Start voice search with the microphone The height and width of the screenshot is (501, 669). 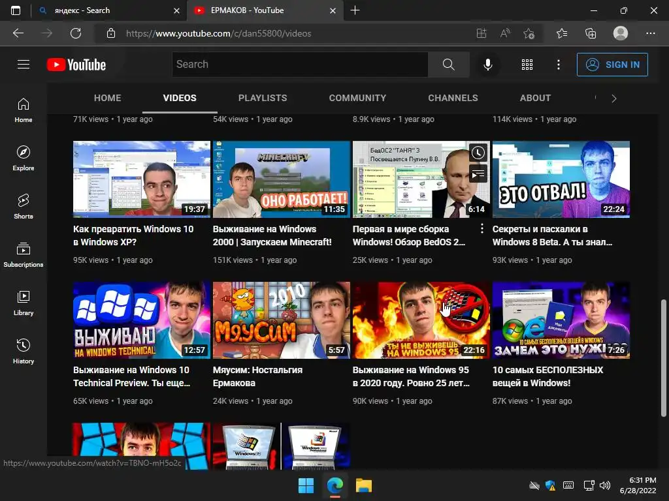tap(487, 65)
